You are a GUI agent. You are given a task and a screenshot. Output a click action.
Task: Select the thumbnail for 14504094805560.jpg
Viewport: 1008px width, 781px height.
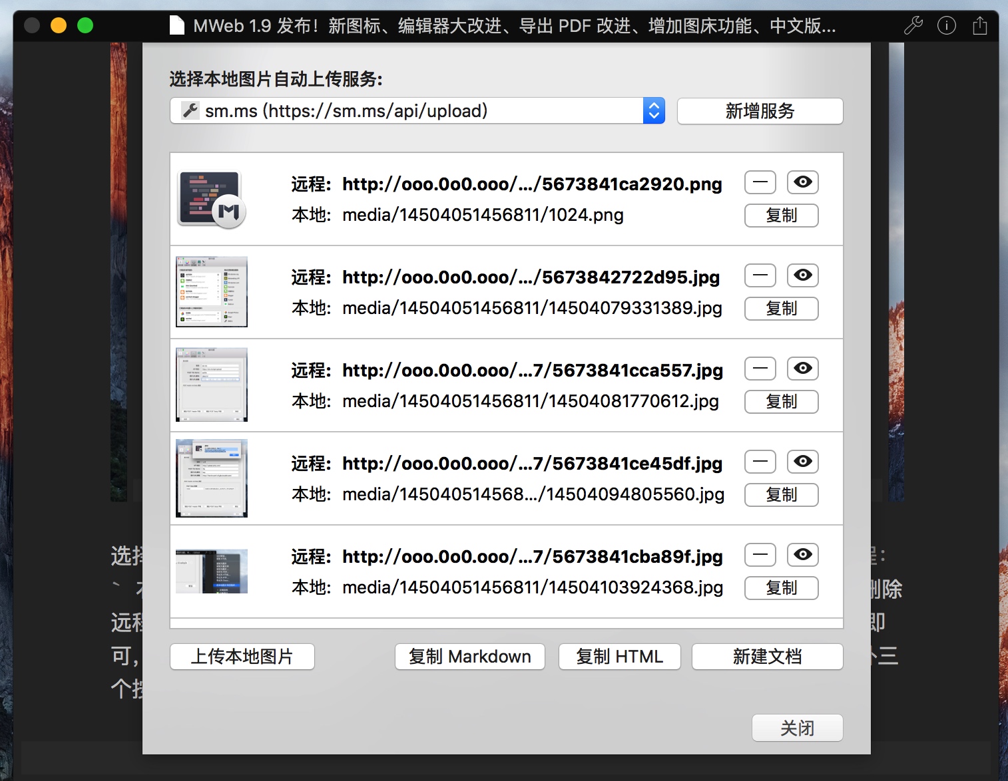coord(212,478)
